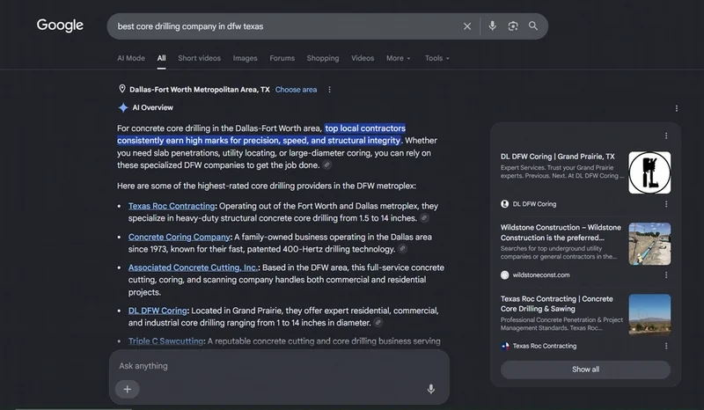704x410 pixels.
Task: Open options menu next to Choose area
Action: click(329, 90)
